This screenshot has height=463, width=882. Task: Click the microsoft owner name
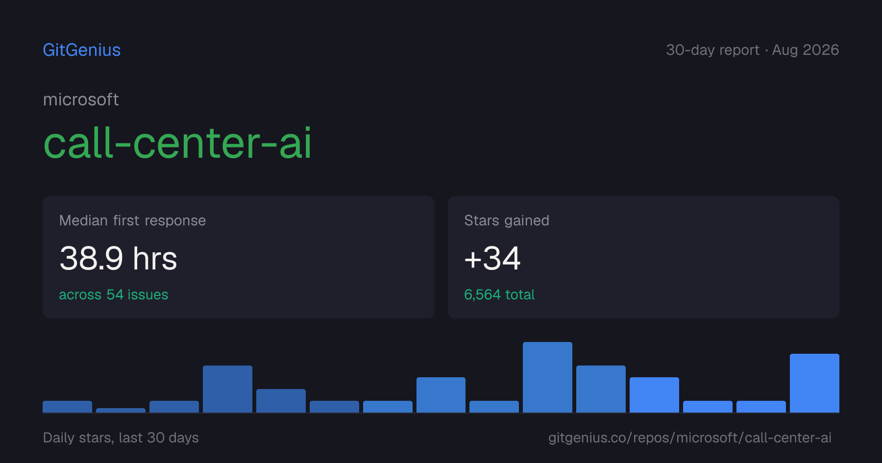(x=81, y=99)
